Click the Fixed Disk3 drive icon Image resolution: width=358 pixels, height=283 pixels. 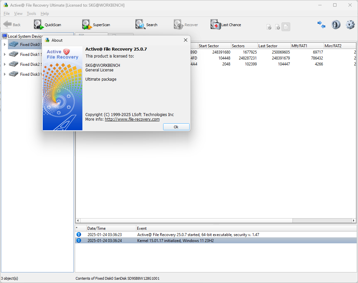click(x=14, y=74)
